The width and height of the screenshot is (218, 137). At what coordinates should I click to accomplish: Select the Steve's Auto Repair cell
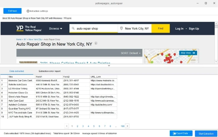coord(21,97)
